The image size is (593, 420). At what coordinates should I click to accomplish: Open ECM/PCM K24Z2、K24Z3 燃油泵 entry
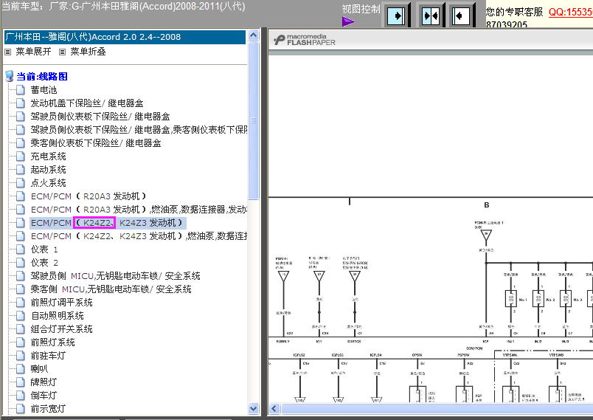click(139, 236)
